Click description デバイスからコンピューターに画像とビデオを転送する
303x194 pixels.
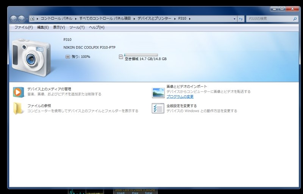click(x=209, y=92)
